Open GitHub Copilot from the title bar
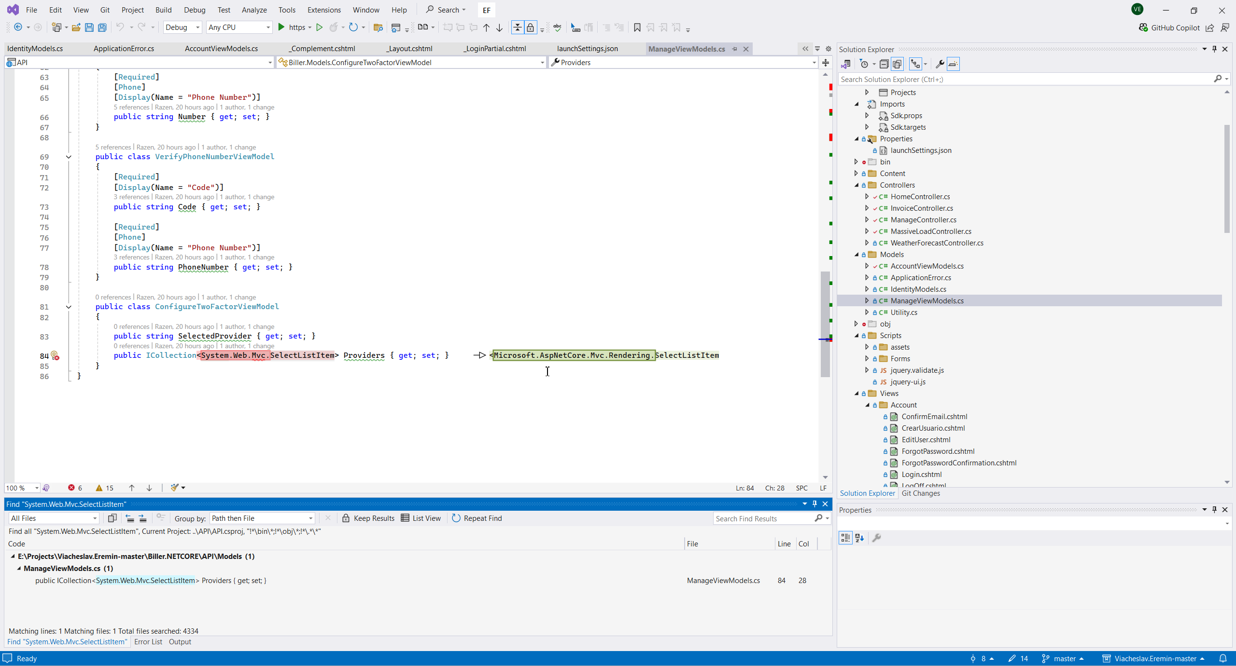 pyautogui.click(x=1169, y=27)
